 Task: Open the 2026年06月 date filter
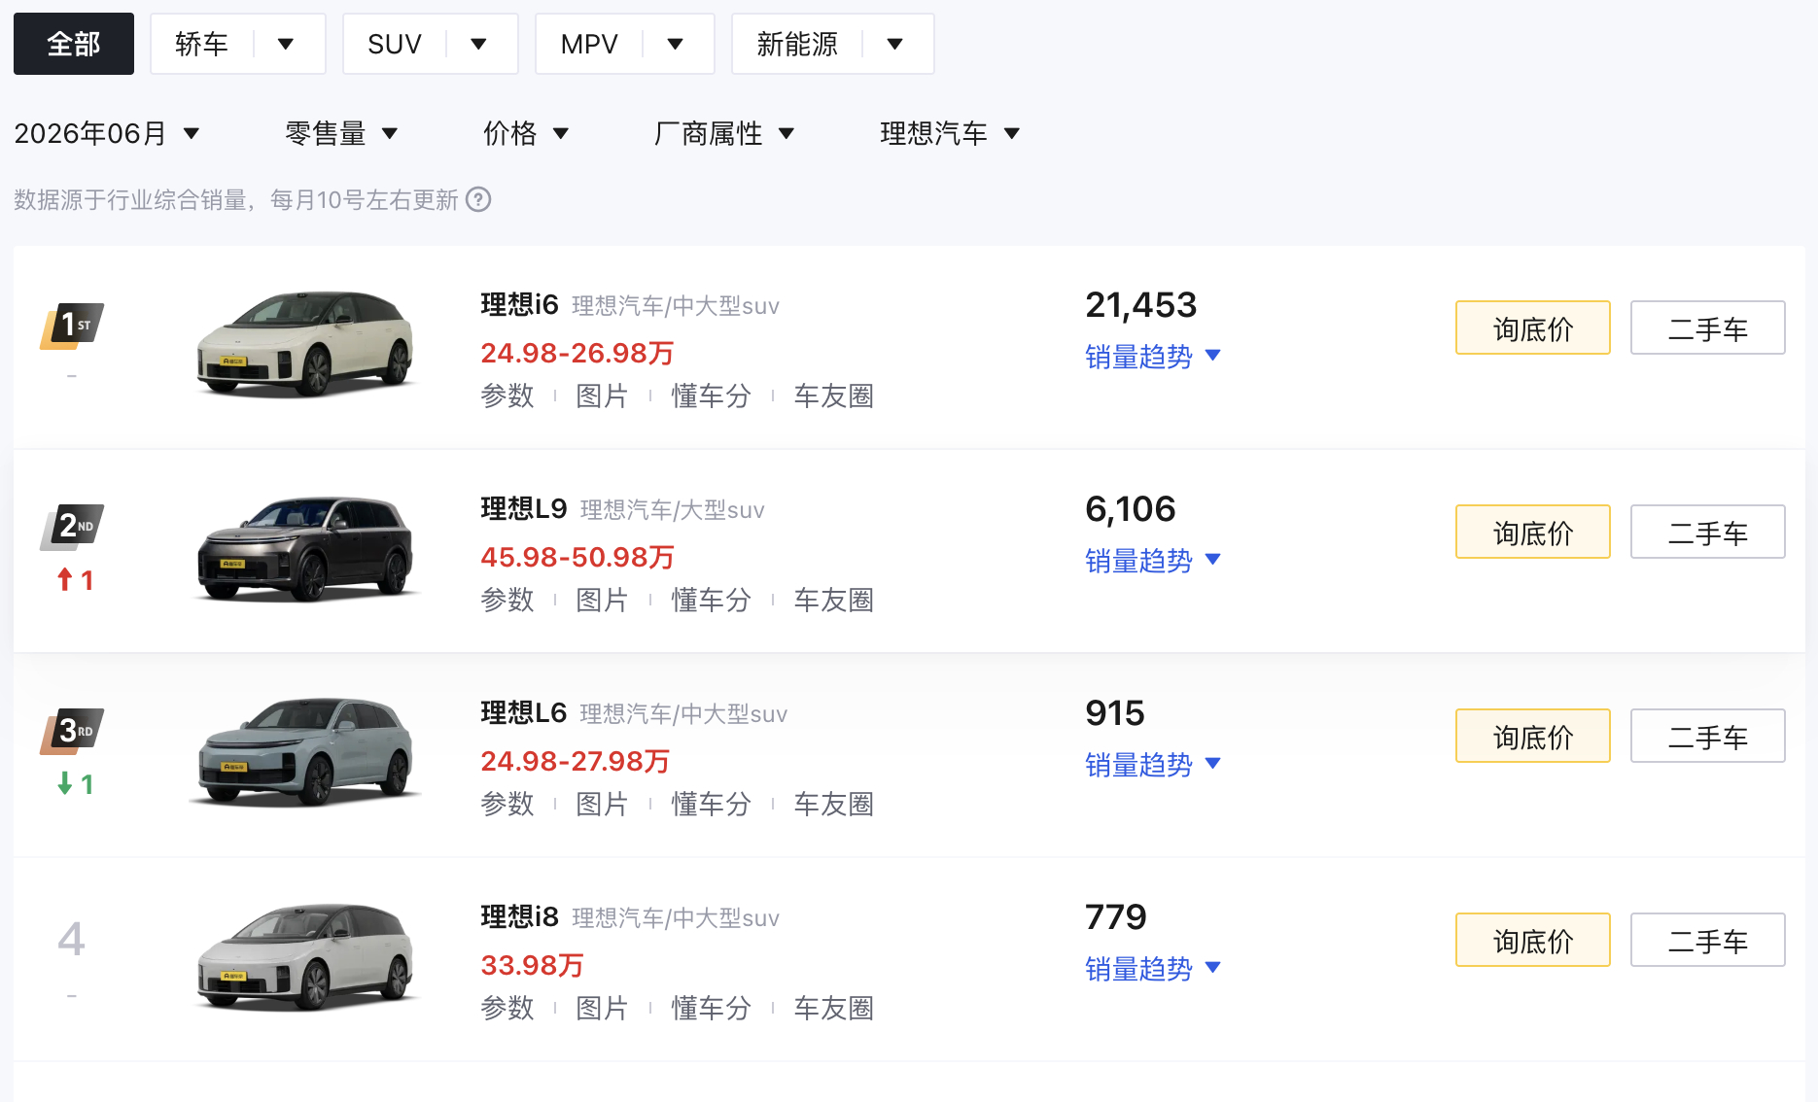coord(107,133)
